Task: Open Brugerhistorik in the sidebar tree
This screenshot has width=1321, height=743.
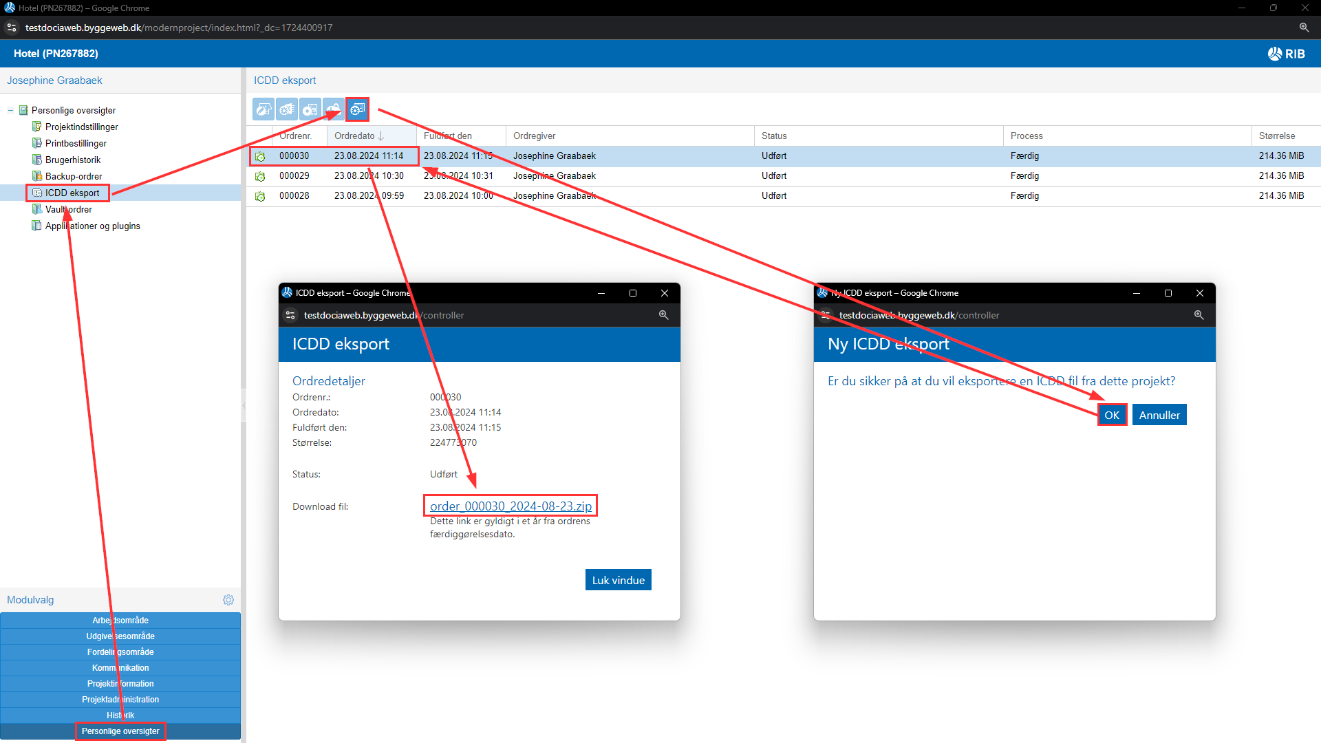Action: [x=72, y=160]
